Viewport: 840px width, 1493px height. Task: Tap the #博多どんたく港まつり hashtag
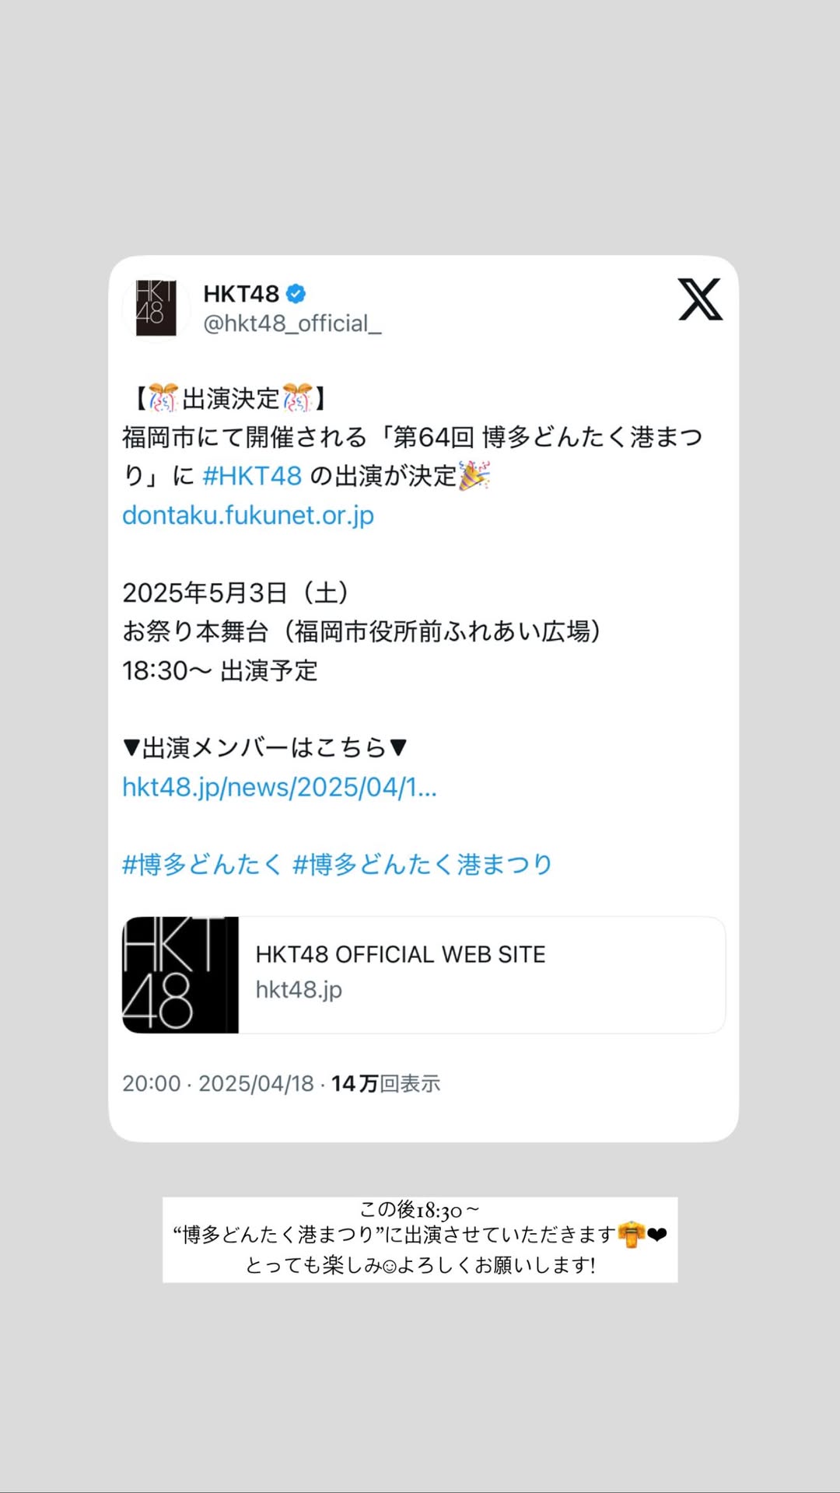point(422,865)
